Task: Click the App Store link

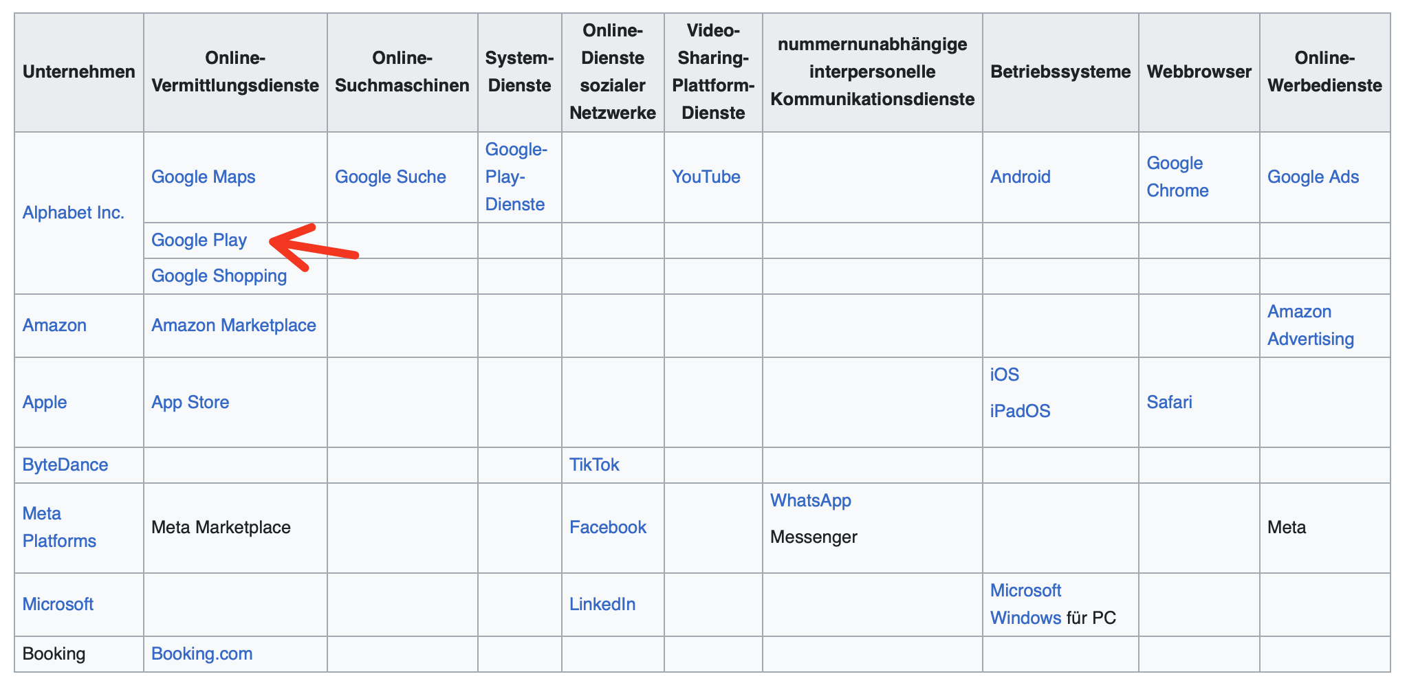Action: click(190, 403)
